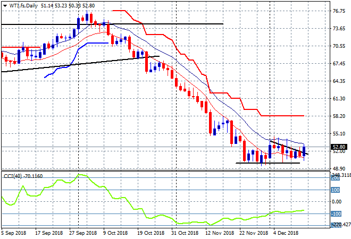This screenshot has height=239, width=351.
Task: Click the 19 Oct 2018 date label
Action: pyautogui.click(x=151, y=233)
